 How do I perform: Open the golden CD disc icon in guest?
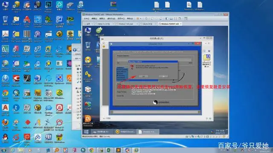pyautogui.click(x=88, y=60)
